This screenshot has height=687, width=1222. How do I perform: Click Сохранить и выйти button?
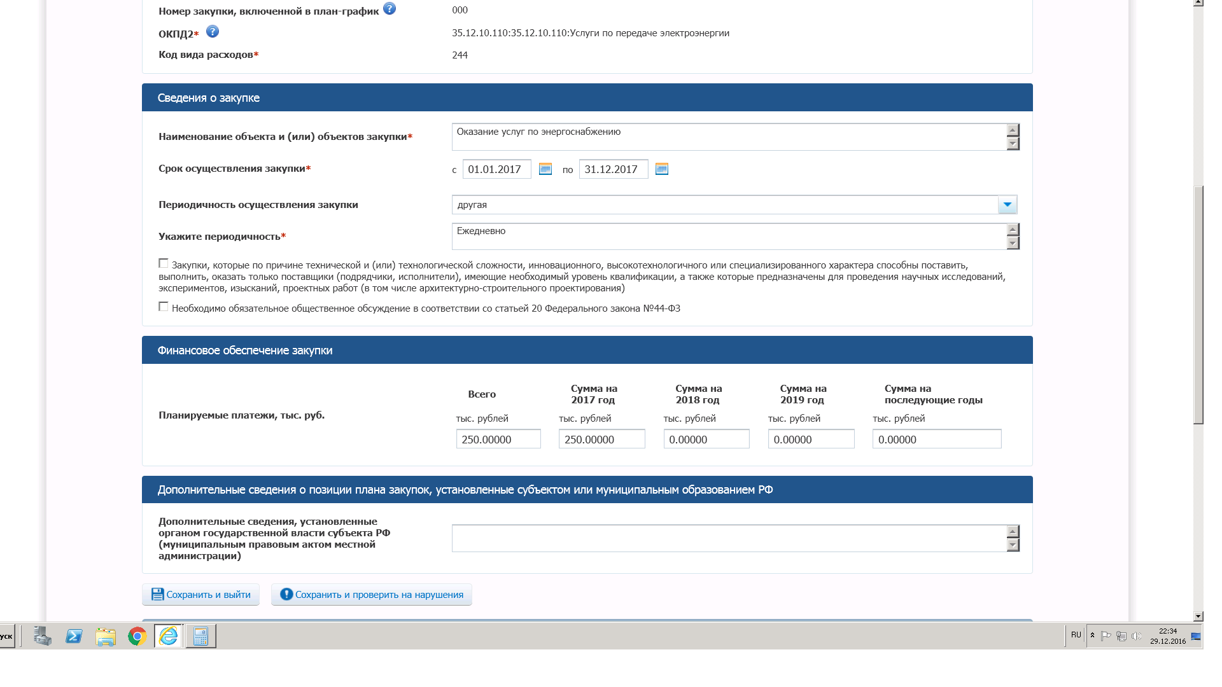point(201,595)
